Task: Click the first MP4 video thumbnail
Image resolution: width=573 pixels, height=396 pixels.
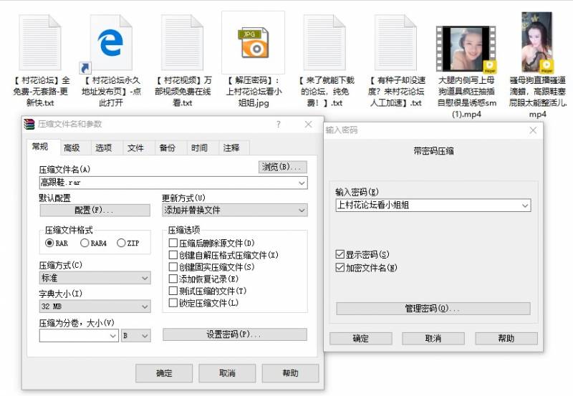Action: pyautogui.click(x=466, y=50)
